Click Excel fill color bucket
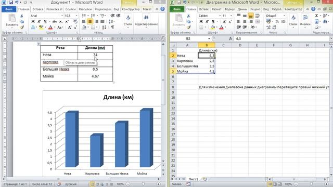 point(212,27)
